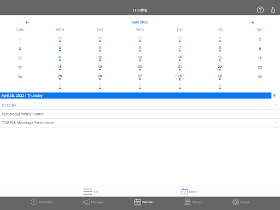Collapse calendar using blue up arrow

click(x=275, y=96)
